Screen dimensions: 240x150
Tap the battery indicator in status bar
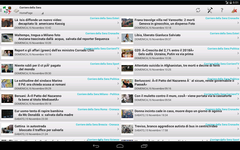230,2
